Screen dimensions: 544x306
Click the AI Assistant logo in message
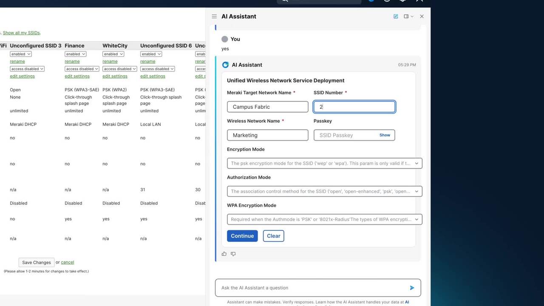[226, 65]
